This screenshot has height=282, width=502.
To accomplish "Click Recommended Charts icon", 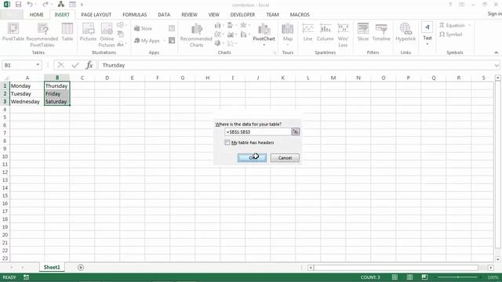I will click(x=196, y=35).
